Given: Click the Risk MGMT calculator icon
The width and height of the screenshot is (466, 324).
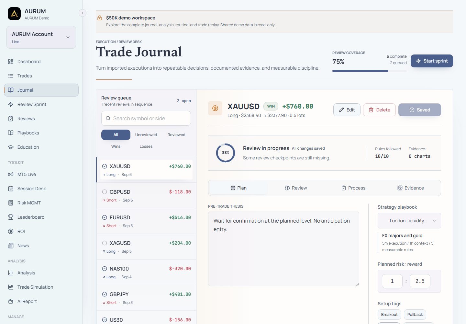Looking at the screenshot, I should pos(11,203).
